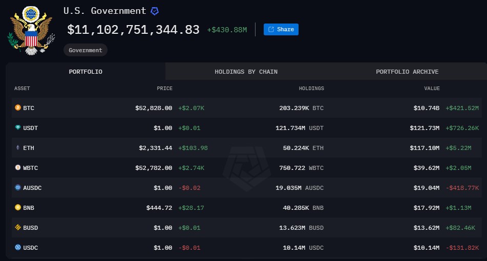Image resolution: width=487 pixels, height=261 pixels.
Task: Open the ETH asset name link
Action: 29,148
